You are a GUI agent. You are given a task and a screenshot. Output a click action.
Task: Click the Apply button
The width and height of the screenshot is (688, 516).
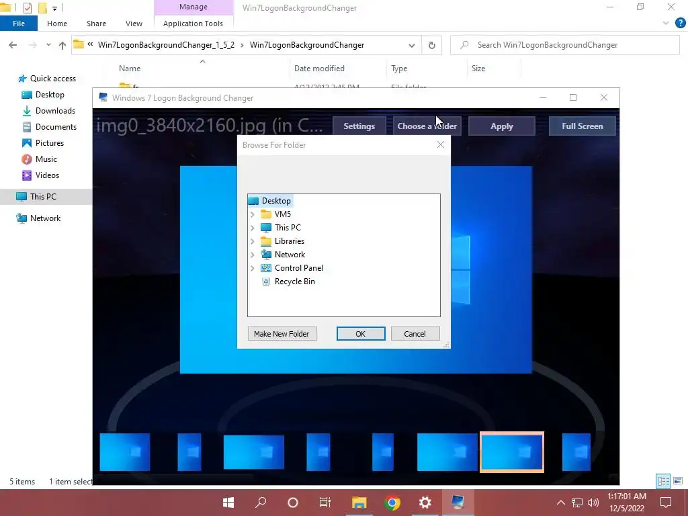tap(501, 126)
